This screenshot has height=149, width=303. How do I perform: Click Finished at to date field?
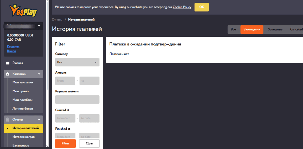coord(89,136)
